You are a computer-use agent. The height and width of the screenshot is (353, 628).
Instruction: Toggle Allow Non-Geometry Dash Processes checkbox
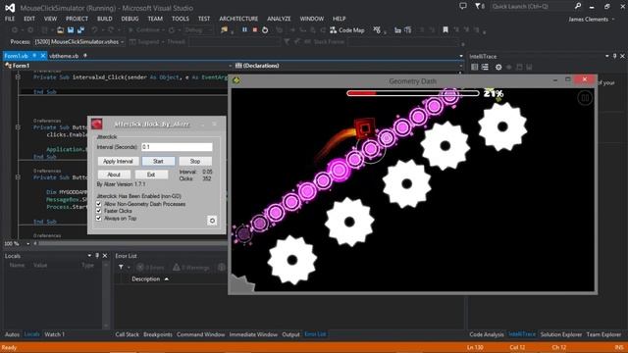[98, 204]
